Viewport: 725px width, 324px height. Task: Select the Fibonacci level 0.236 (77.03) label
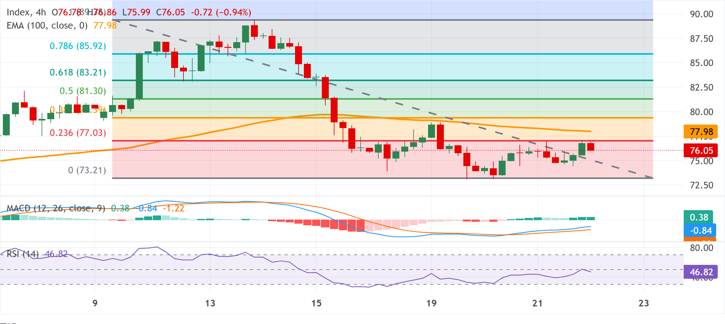[78, 133]
